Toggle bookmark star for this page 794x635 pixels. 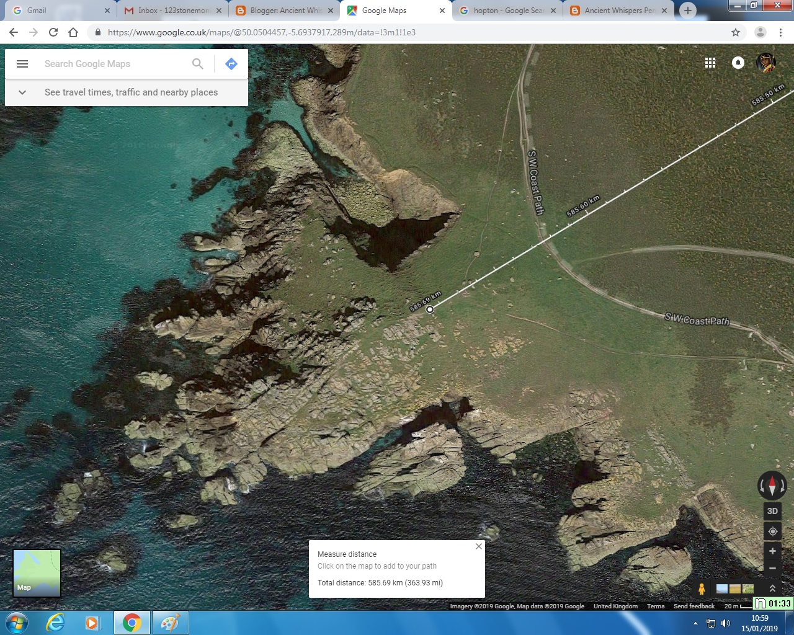pyautogui.click(x=735, y=32)
